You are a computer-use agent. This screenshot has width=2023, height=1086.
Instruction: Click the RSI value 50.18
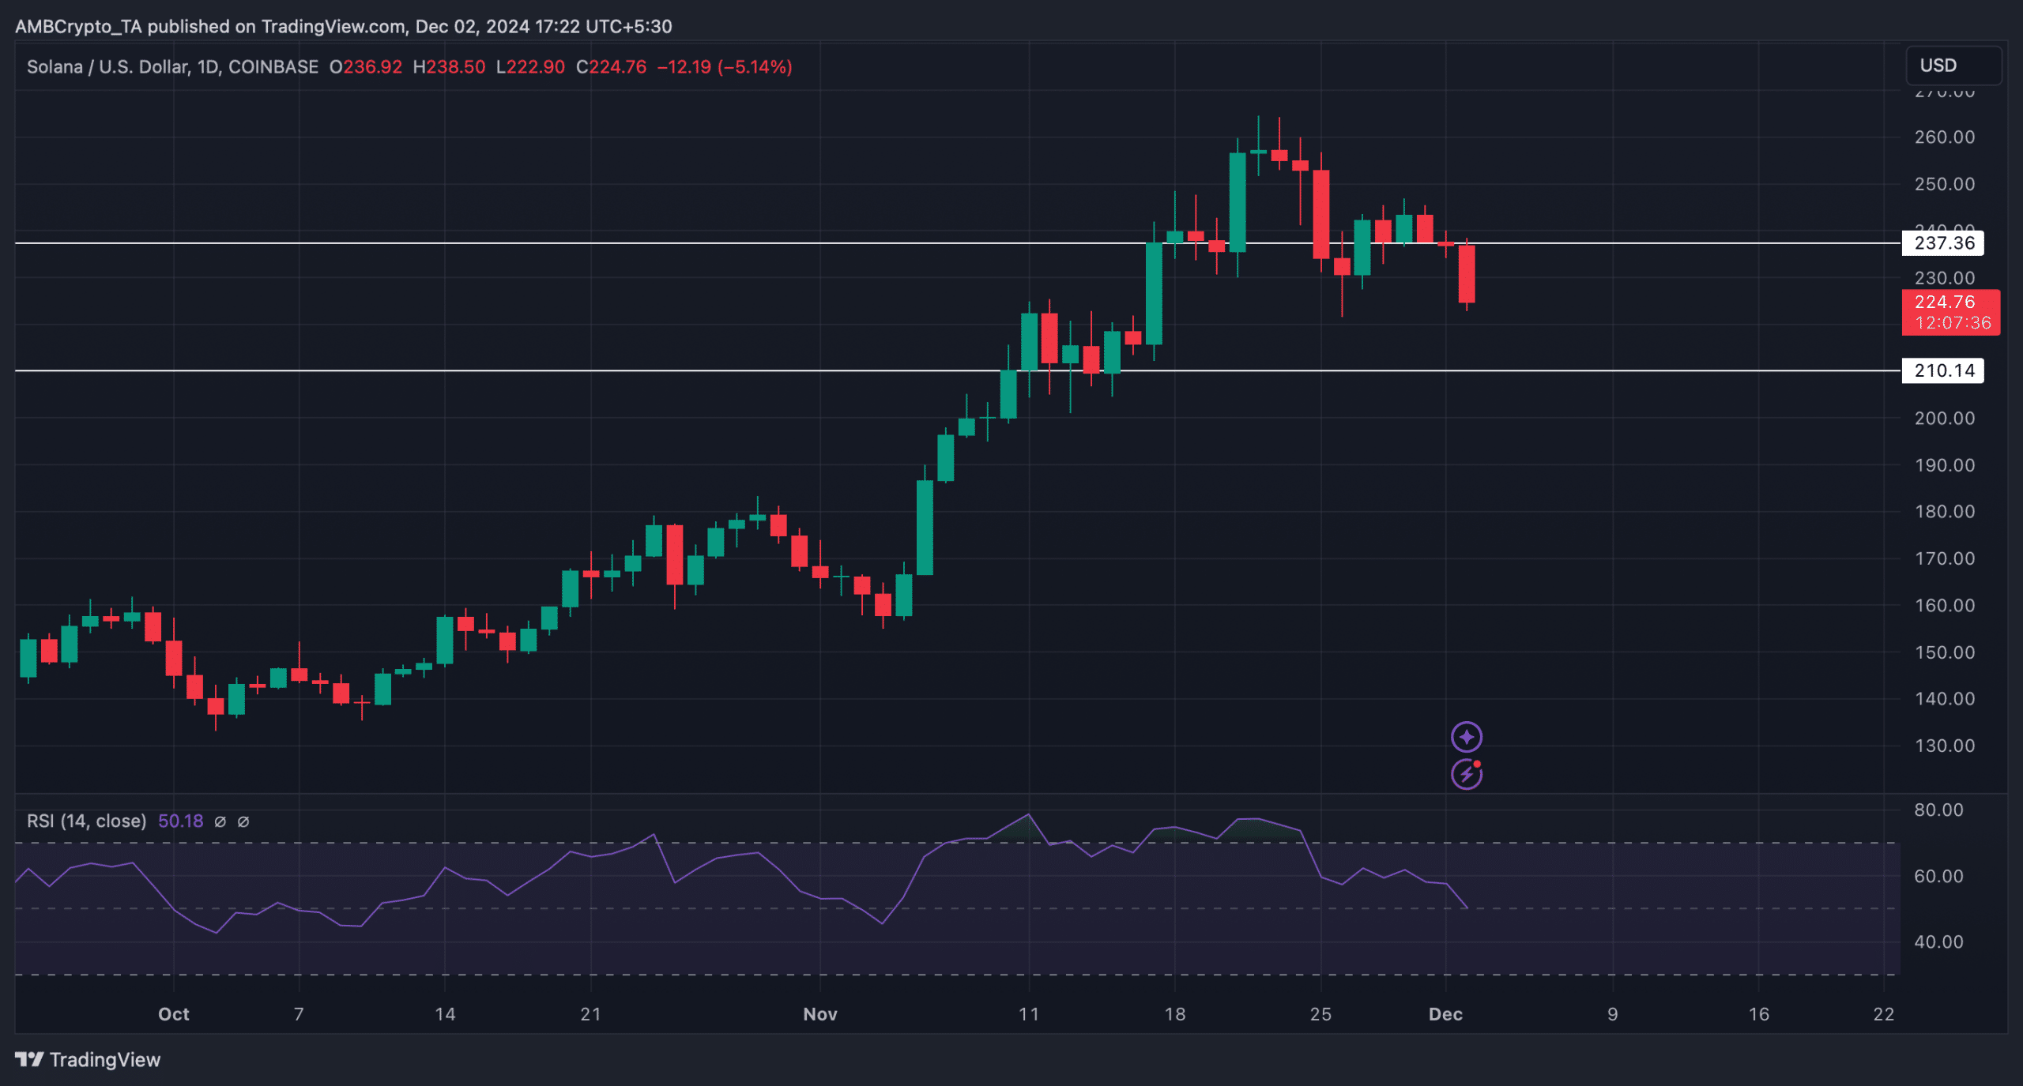181,821
